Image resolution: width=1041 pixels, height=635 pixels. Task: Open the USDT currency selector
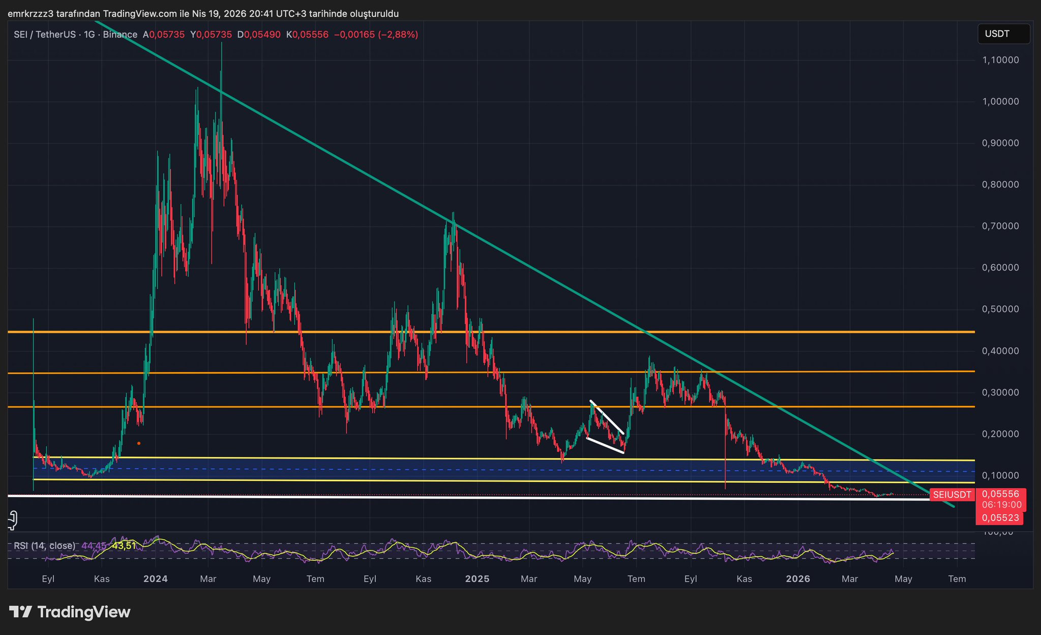point(1003,34)
